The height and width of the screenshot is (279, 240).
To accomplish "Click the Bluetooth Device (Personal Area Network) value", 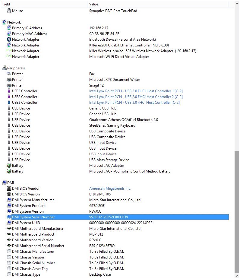I will pyautogui.click(x=123, y=39).
